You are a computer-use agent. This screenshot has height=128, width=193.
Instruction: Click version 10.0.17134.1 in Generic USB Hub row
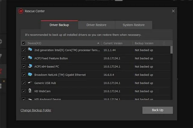point(112,83)
